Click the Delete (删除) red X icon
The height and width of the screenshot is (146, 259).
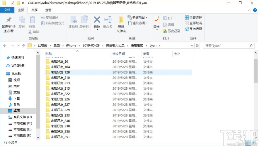[97, 20]
